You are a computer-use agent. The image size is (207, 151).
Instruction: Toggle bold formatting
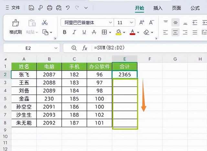(x=65, y=32)
